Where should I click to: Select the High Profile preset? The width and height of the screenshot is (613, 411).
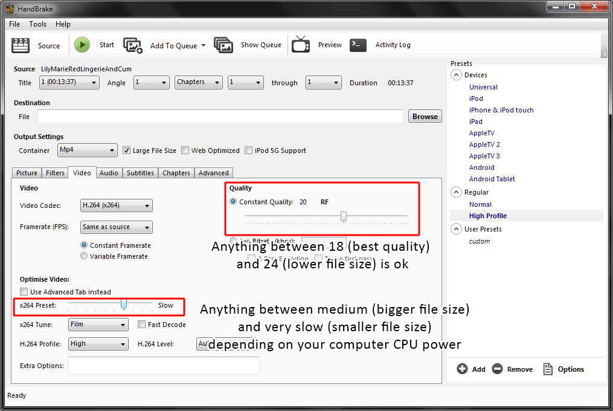coord(487,216)
